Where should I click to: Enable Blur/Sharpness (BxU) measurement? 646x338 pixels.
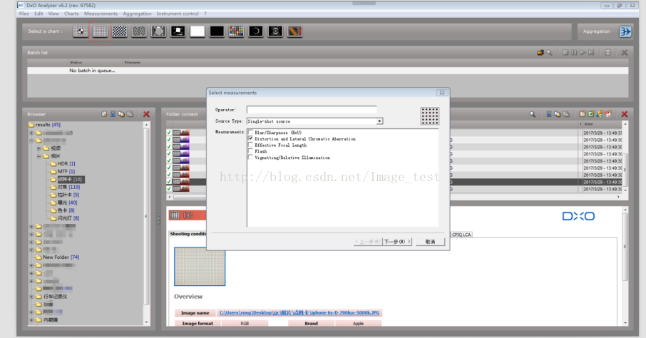(250, 133)
